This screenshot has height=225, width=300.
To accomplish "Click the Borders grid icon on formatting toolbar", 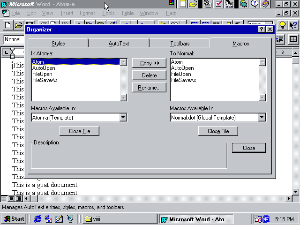I will 293,39.
